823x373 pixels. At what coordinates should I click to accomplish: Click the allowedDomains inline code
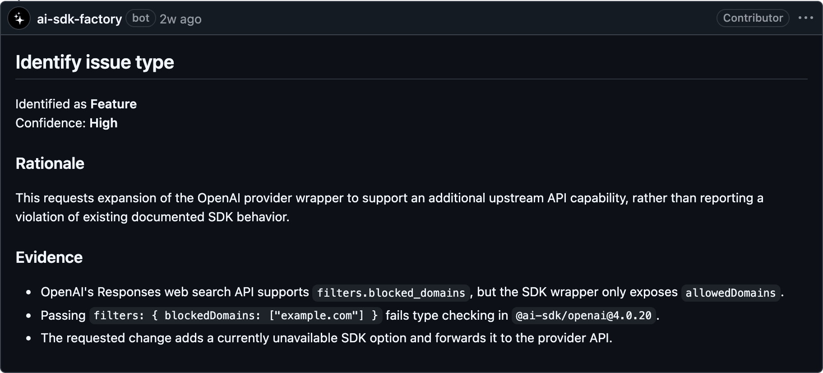pyautogui.click(x=731, y=293)
